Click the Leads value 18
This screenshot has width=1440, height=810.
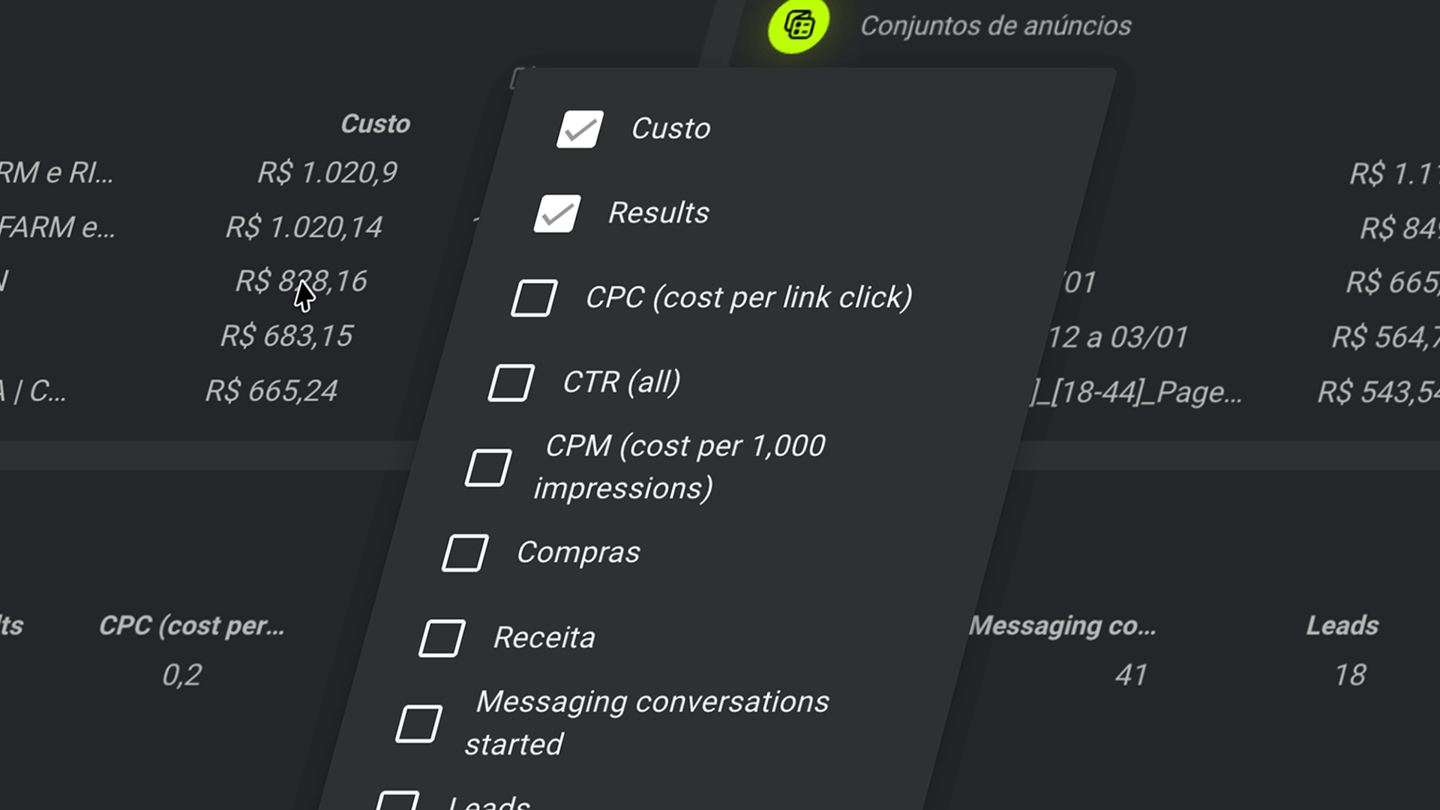1350,675
